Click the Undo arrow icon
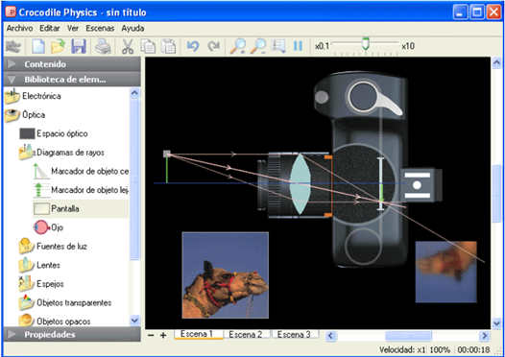Image resolution: width=505 pixels, height=357 pixels. [x=193, y=46]
